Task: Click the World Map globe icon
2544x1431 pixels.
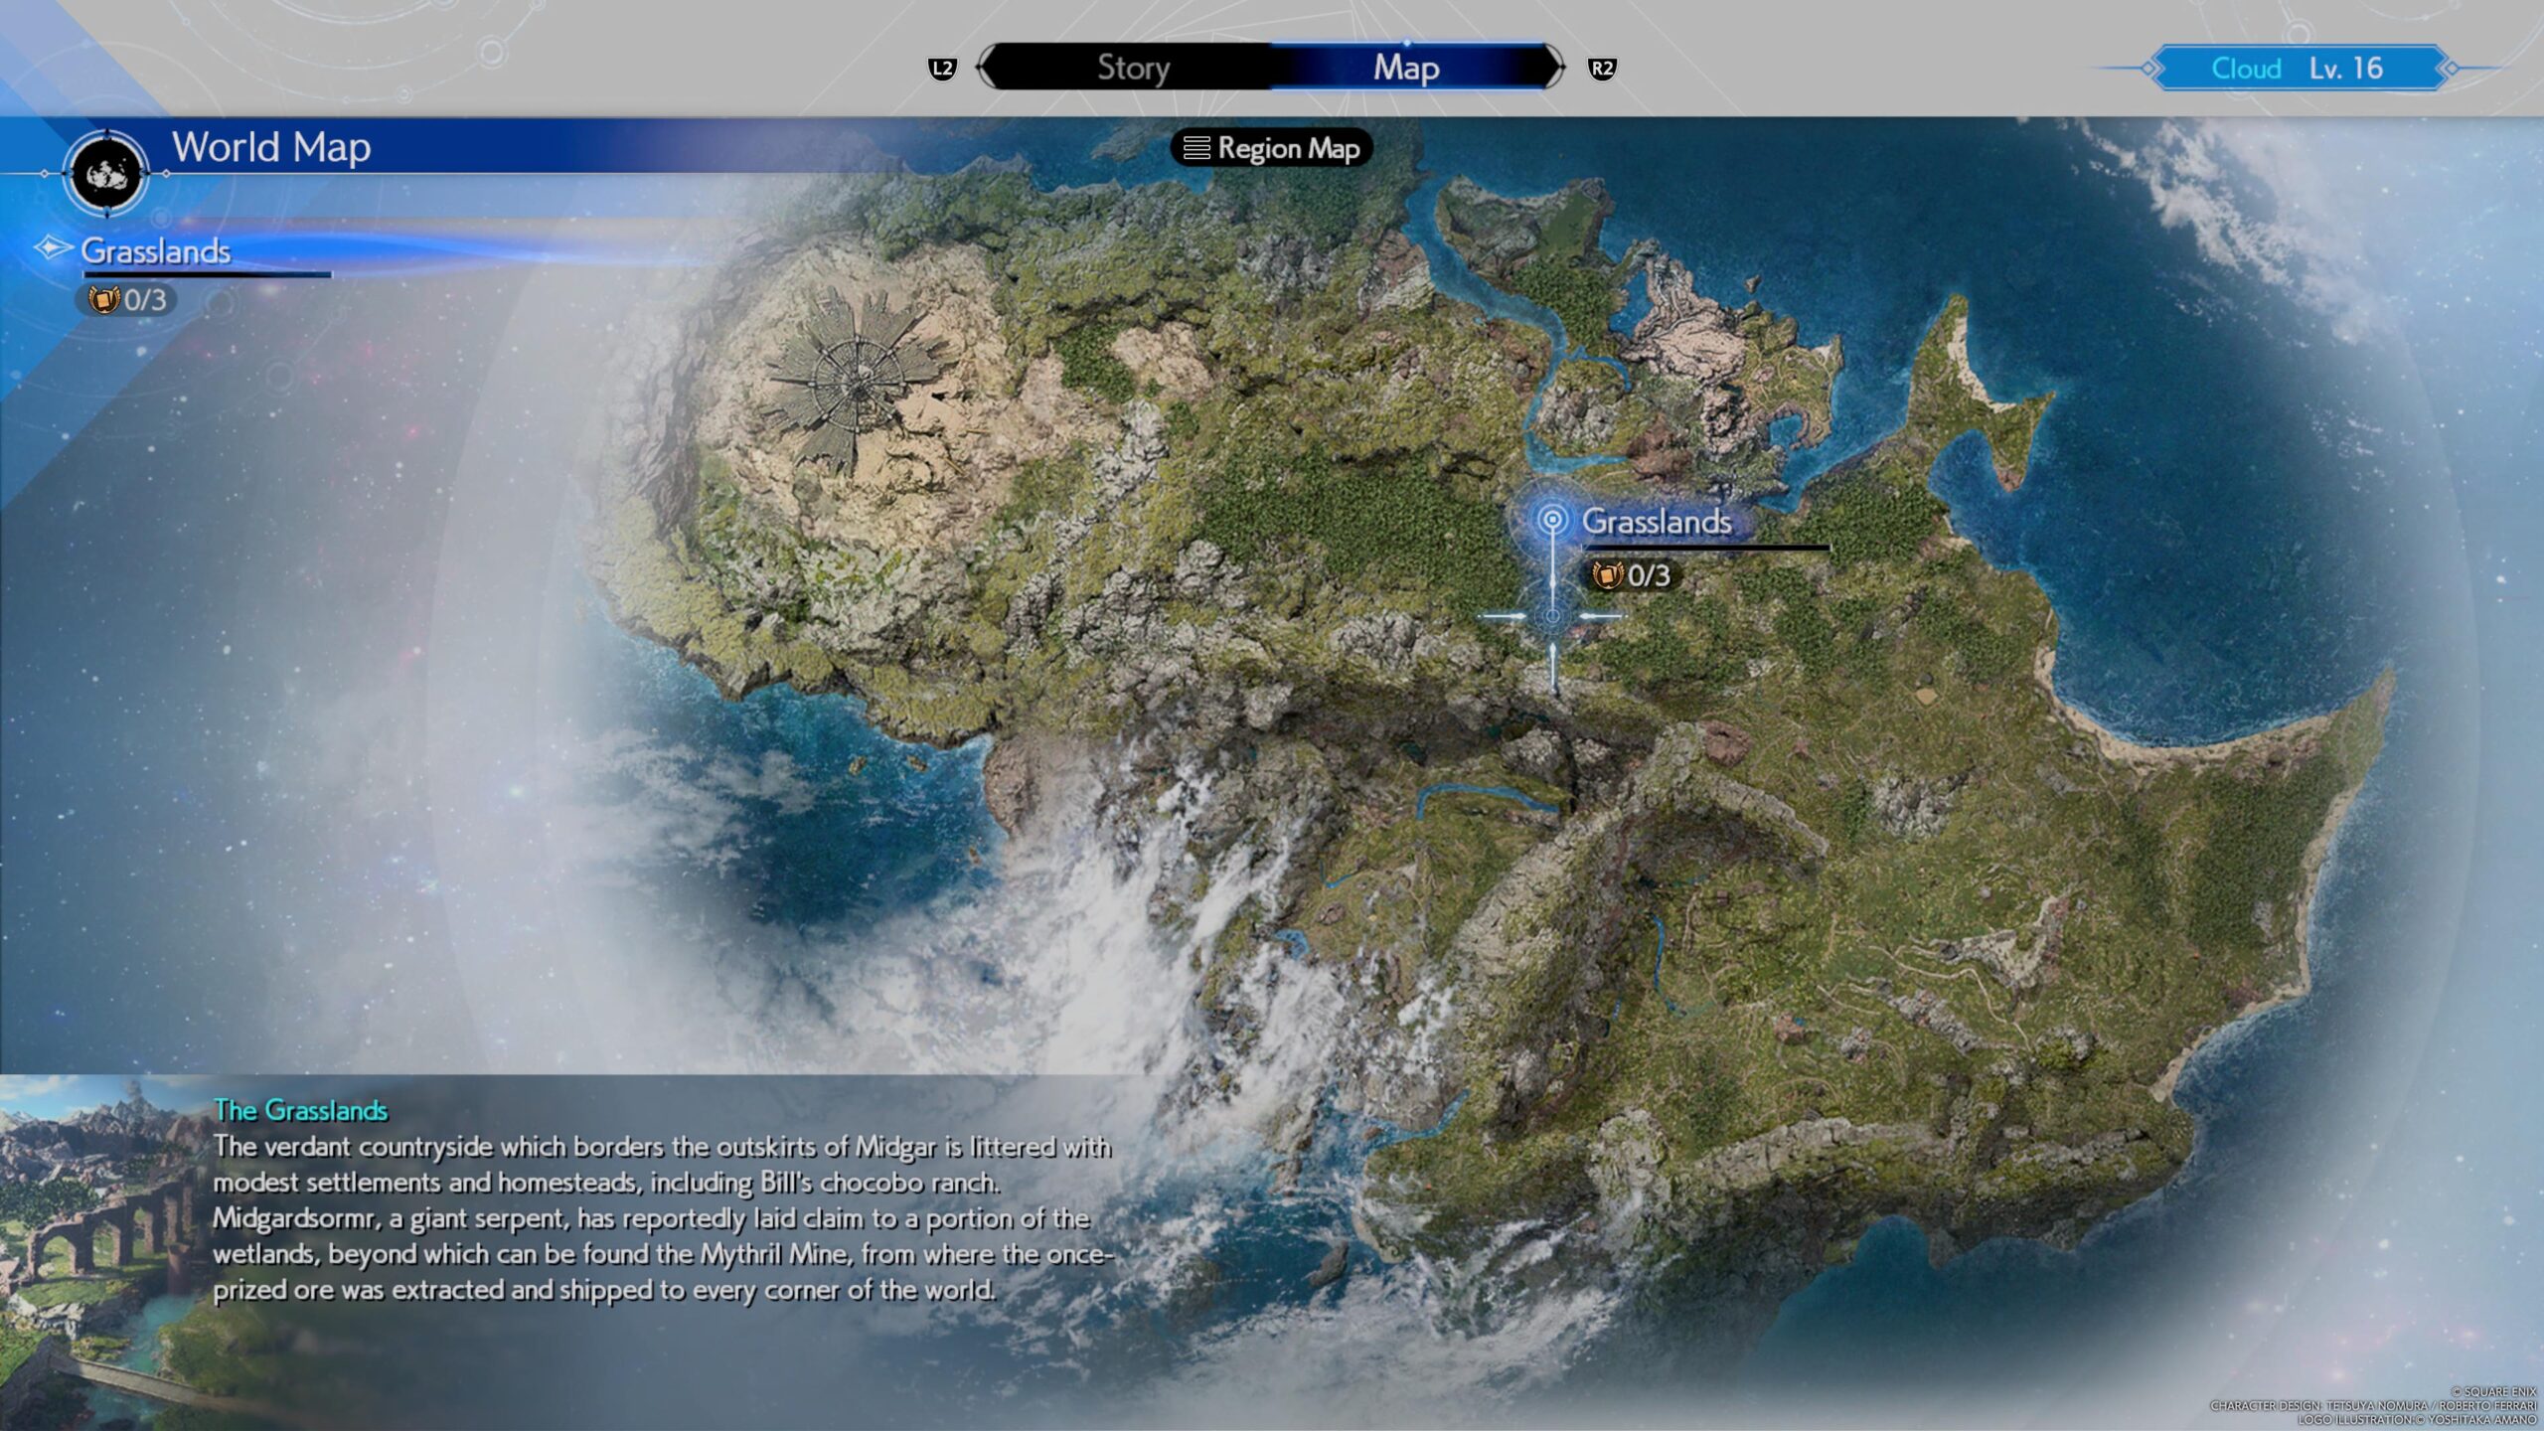Action: 107,174
